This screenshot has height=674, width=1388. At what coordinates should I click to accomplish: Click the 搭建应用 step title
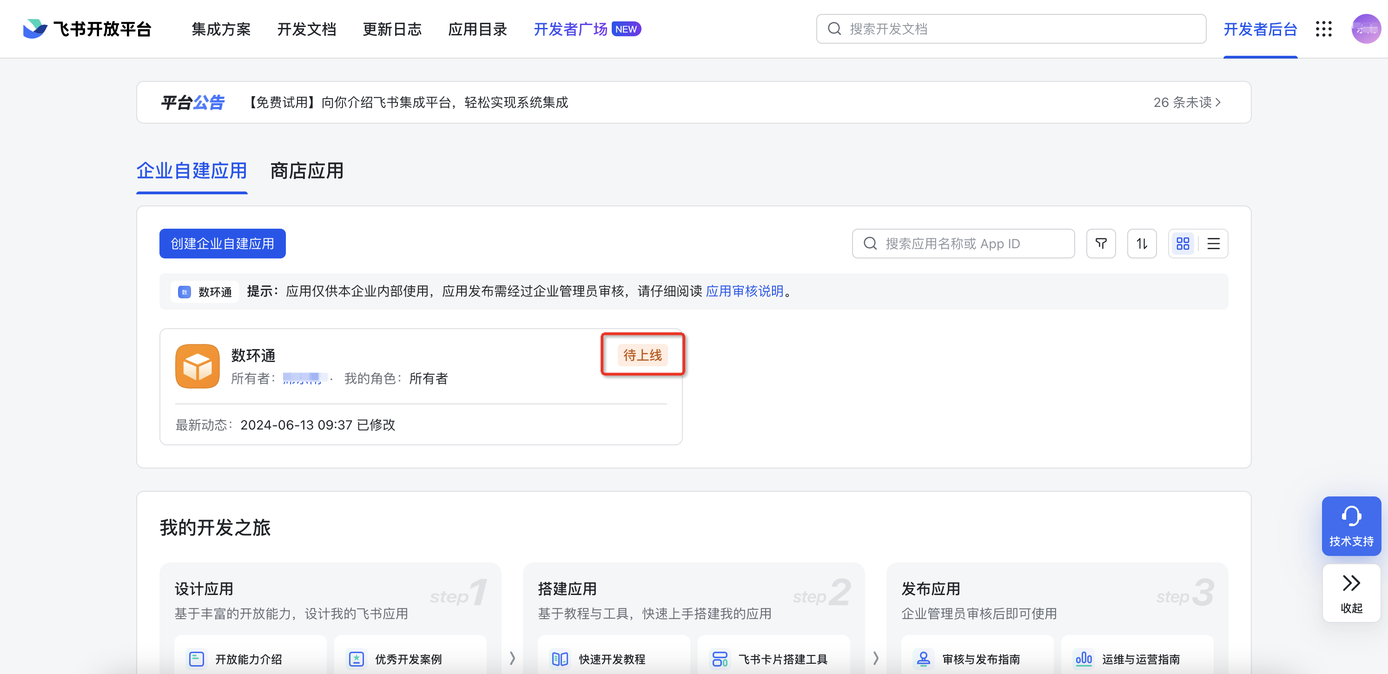pyautogui.click(x=568, y=589)
